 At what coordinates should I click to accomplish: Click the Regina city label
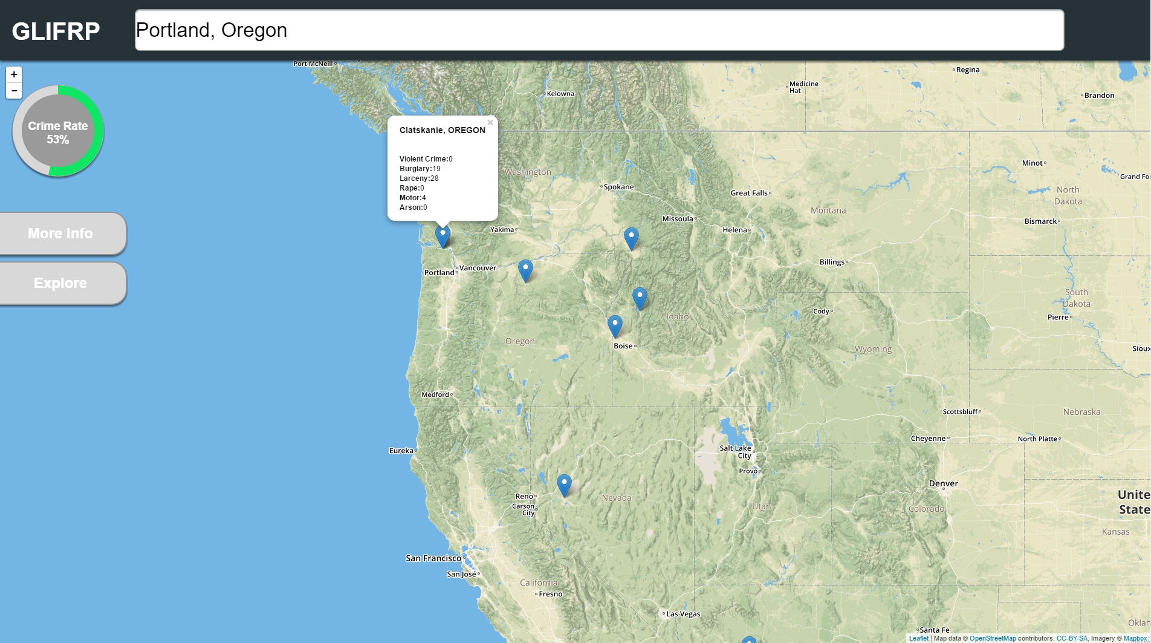[x=968, y=70]
